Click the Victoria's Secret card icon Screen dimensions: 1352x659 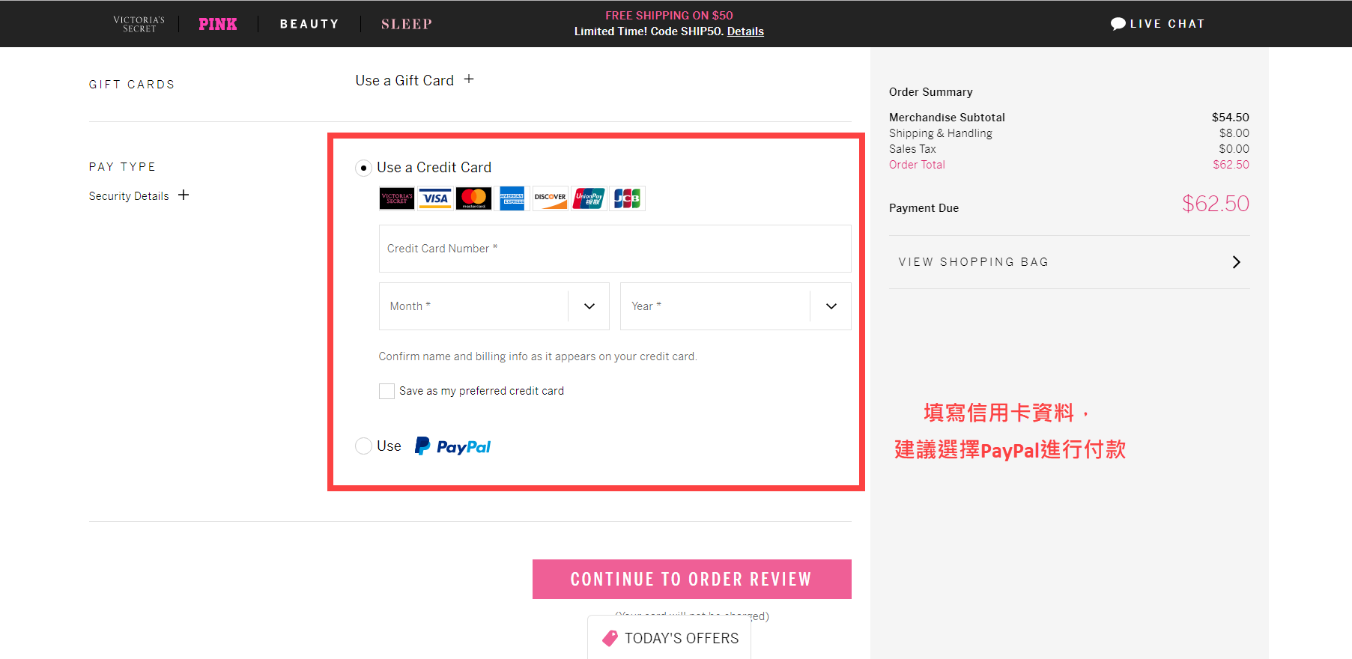coord(397,198)
